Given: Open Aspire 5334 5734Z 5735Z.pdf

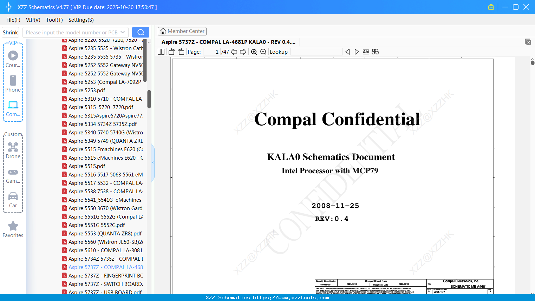Looking at the screenshot, I should pyautogui.click(x=103, y=124).
